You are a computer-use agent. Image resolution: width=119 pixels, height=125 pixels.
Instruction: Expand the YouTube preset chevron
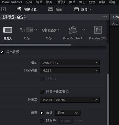pos(36,30)
